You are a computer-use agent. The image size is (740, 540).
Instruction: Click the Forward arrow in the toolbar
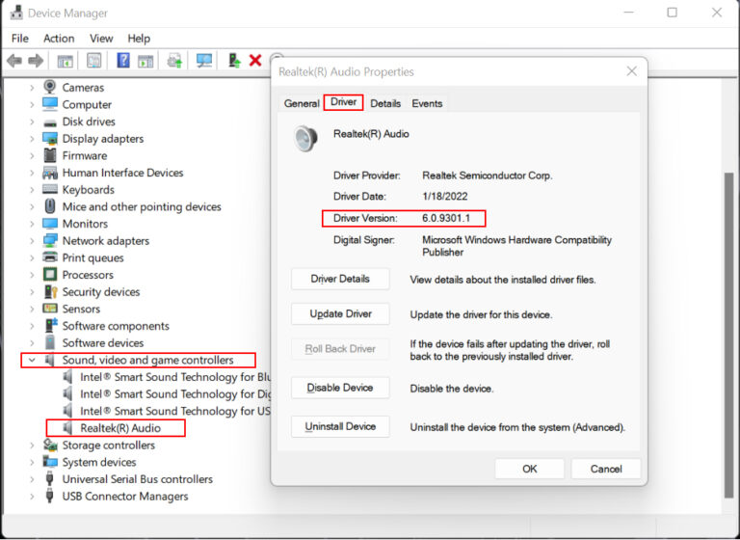point(36,61)
